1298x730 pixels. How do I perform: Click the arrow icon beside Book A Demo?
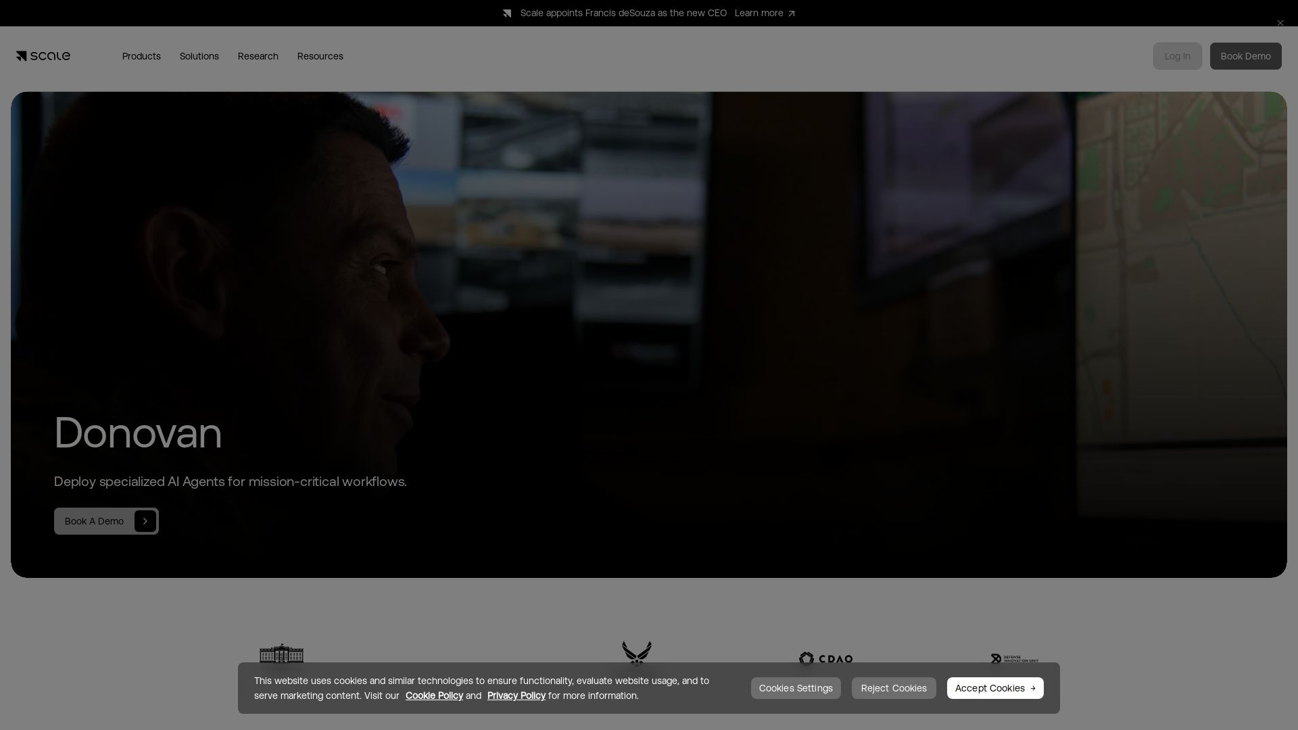[x=145, y=521]
